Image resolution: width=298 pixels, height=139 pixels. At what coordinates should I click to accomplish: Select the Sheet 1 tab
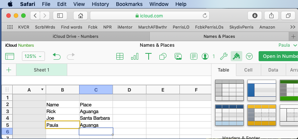pos(42,70)
